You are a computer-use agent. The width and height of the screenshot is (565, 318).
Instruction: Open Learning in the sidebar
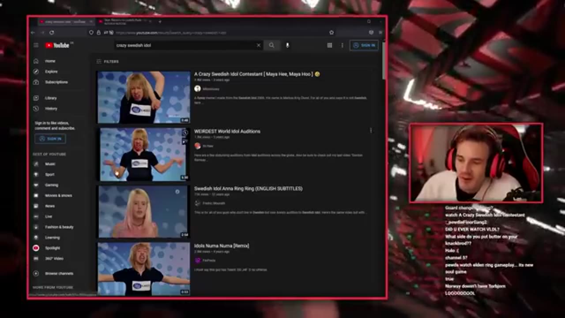[52, 238]
